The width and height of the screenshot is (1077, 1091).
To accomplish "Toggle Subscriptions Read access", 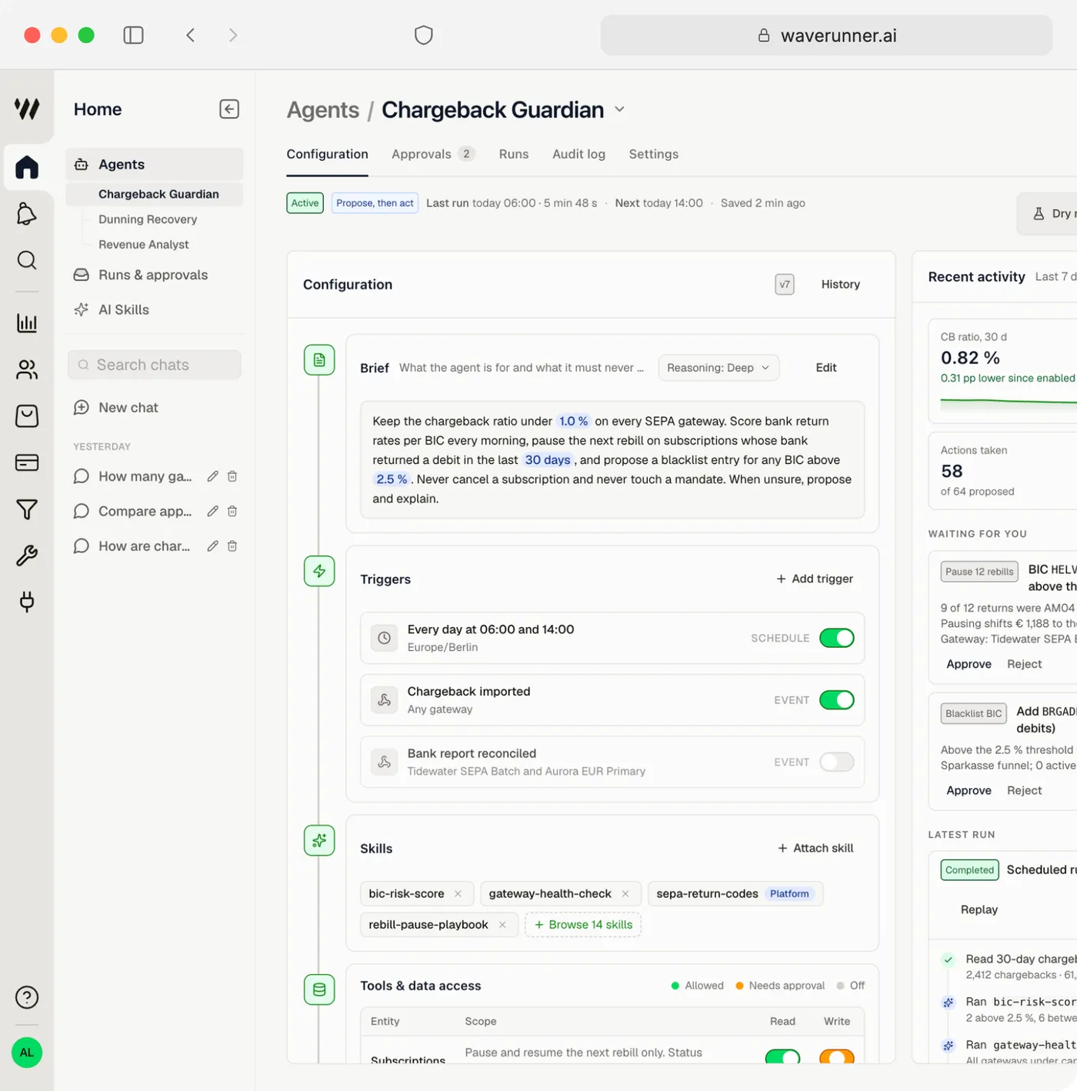I will click(x=783, y=1057).
